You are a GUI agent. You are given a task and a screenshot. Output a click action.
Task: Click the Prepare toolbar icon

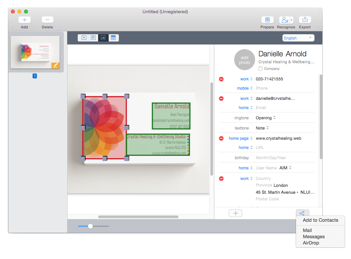pos(267,20)
